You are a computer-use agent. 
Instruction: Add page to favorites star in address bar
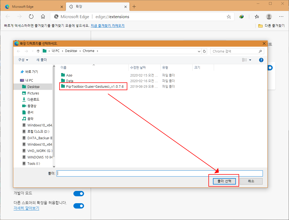click(229, 17)
